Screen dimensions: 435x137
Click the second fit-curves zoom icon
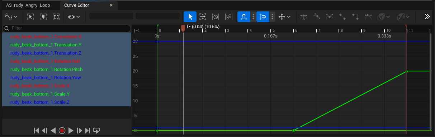[43, 16]
